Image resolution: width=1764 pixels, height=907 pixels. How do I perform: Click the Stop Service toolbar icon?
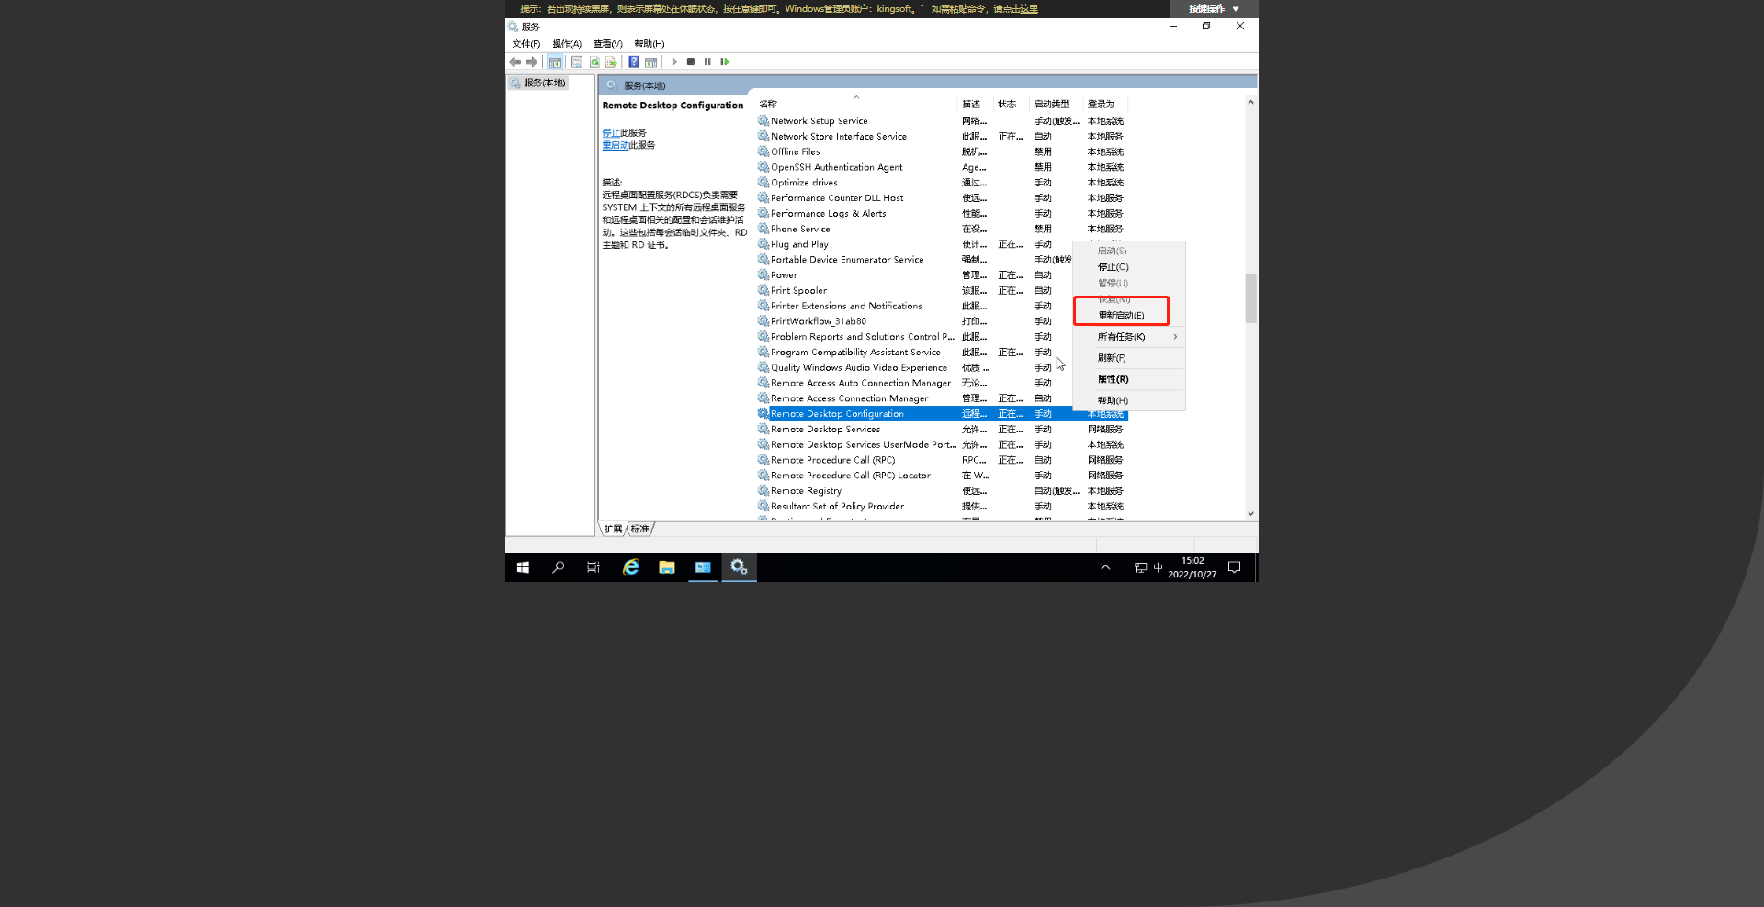(691, 62)
